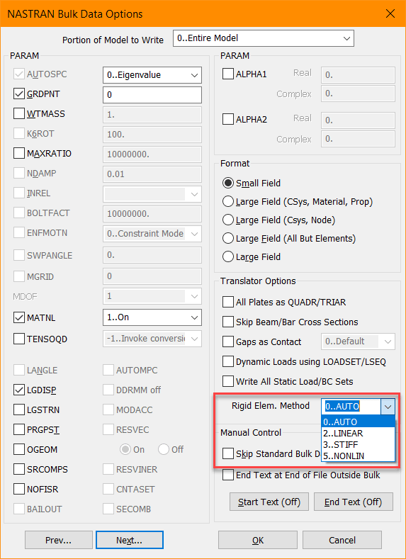Enable Dynamic Loads using LOADSET/LSEQ
This screenshot has width=406, height=559.
(227, 361)
